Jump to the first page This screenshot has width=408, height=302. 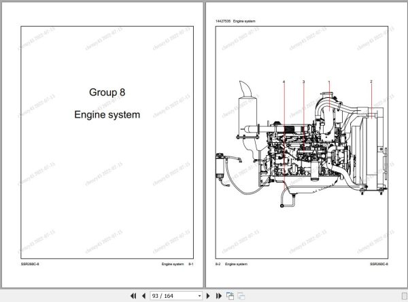[x=133, y=296]
